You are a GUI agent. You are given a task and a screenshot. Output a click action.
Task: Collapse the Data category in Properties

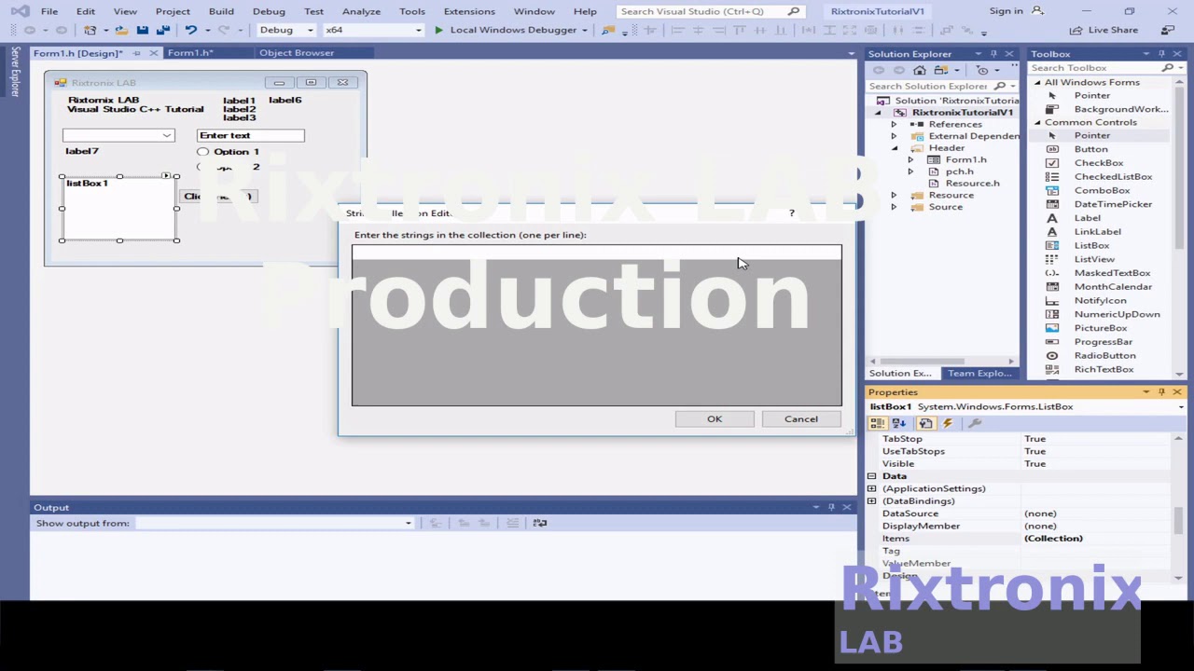(872, 476)
